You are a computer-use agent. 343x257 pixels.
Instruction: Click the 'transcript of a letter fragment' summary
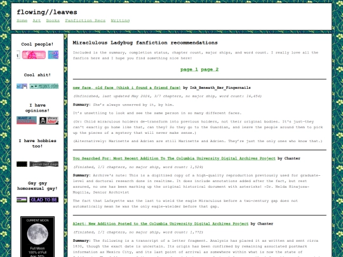(196, 248)
